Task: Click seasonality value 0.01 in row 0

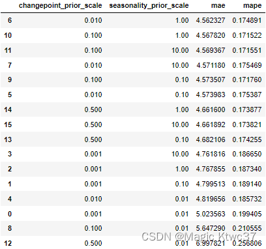Action: [182, 214]
